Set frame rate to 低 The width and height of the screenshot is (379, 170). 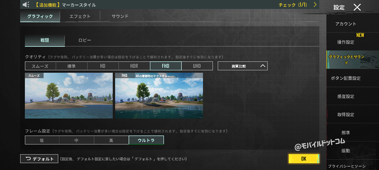coord(42,140)
